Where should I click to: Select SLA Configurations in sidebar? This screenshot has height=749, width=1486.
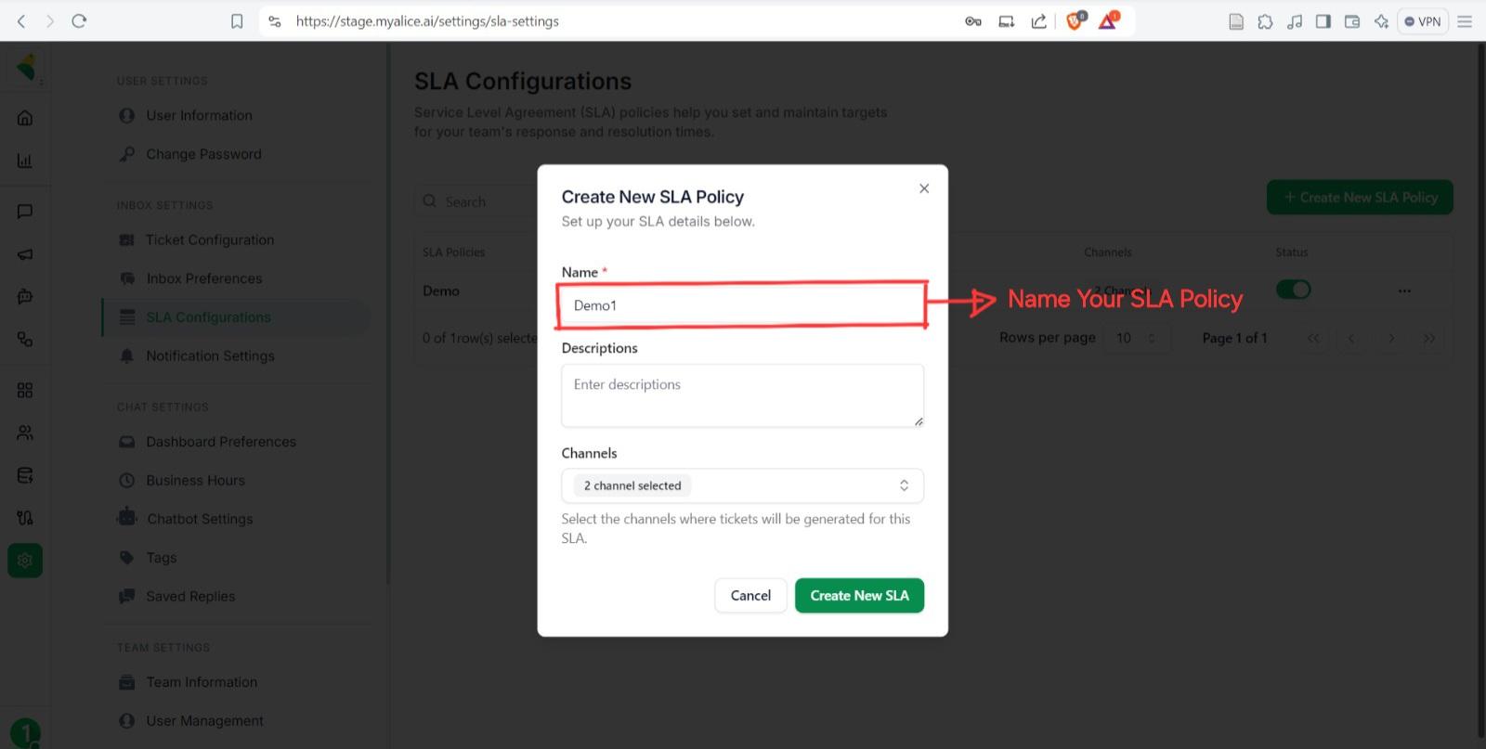[x=236, y=317]
